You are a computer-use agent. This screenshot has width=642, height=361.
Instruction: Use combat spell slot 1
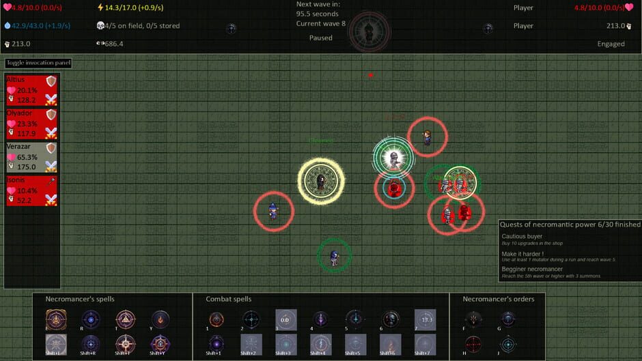(x=217, y=319)
